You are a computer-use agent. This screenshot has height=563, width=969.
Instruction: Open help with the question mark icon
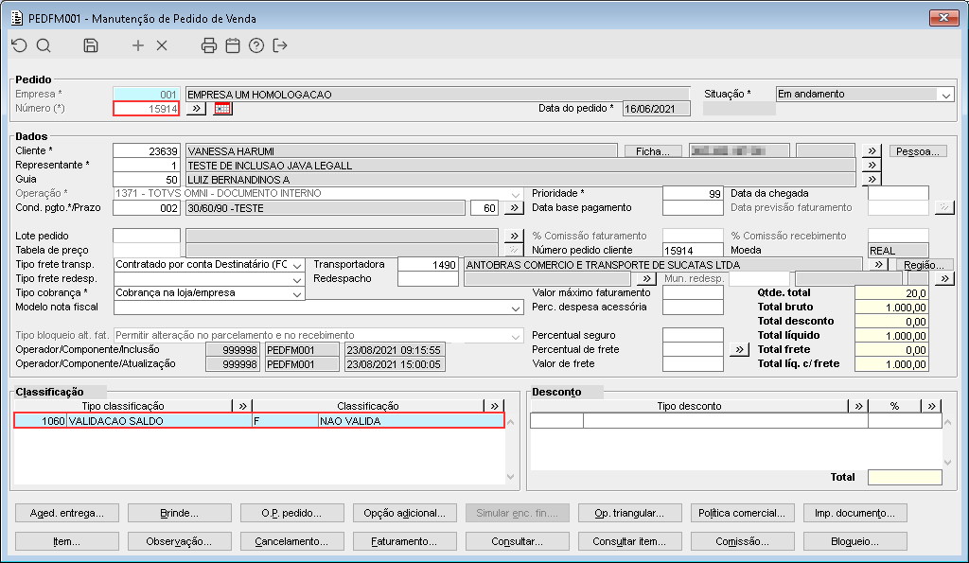click(256, 45)
